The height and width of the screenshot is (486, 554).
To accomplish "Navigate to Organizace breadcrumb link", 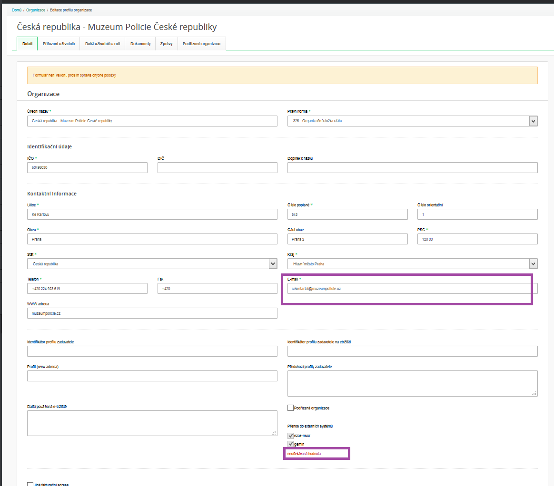I will click(36, 10).
